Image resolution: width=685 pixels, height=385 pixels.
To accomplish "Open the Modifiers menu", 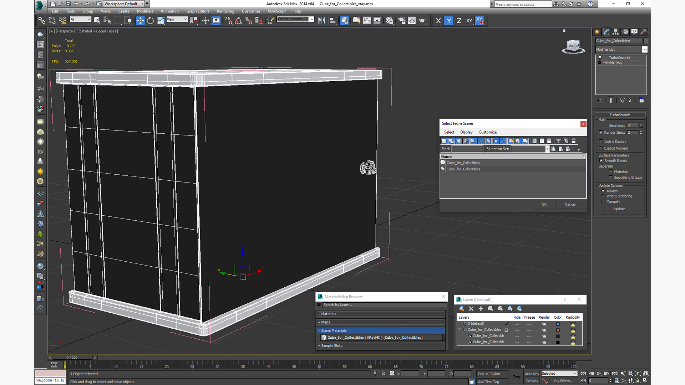I will [x=145, y=11].
